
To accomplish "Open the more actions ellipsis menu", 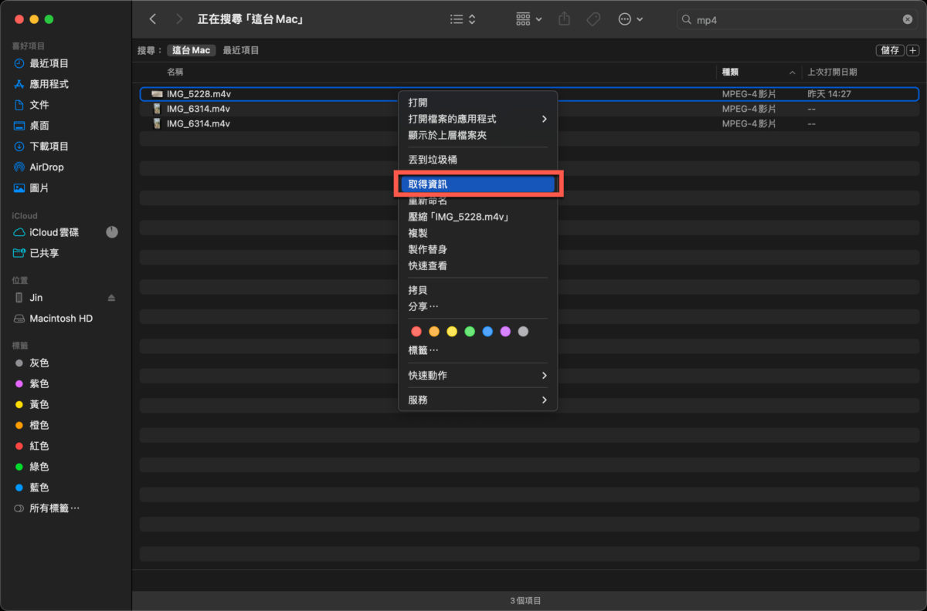I will (631, 19).
